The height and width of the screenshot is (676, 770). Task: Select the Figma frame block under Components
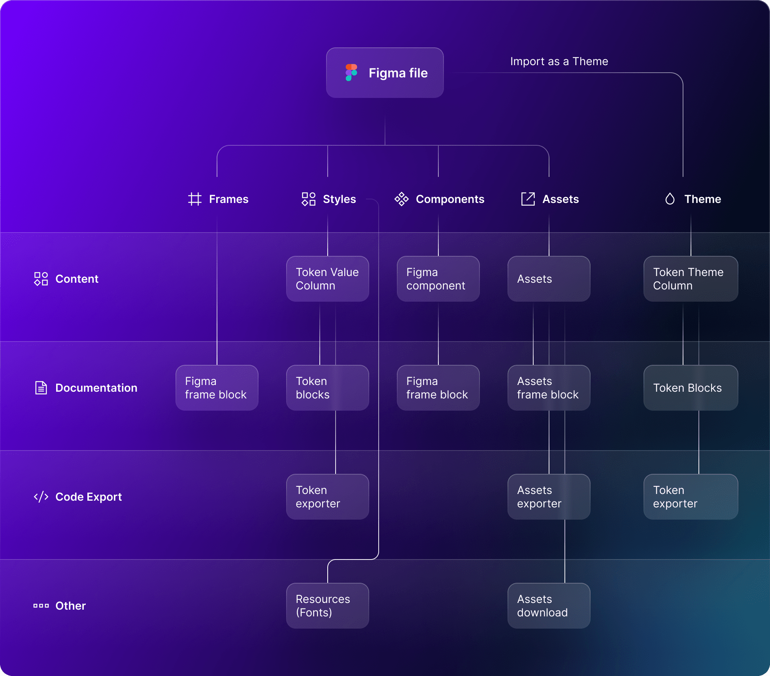point(438,388)
